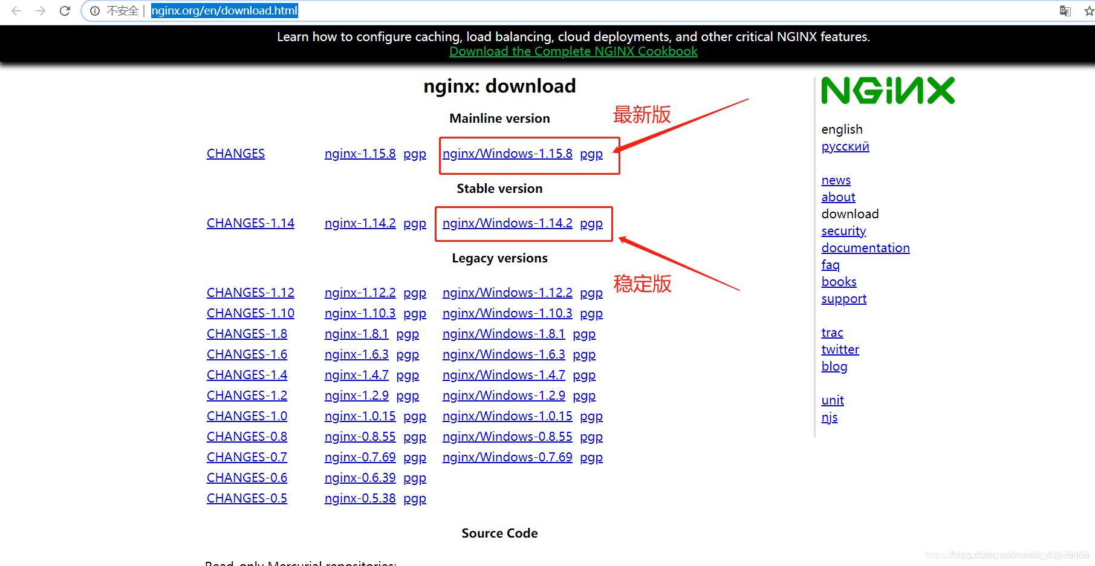
Task: Open the news page
Action: (x=836, y=180)
